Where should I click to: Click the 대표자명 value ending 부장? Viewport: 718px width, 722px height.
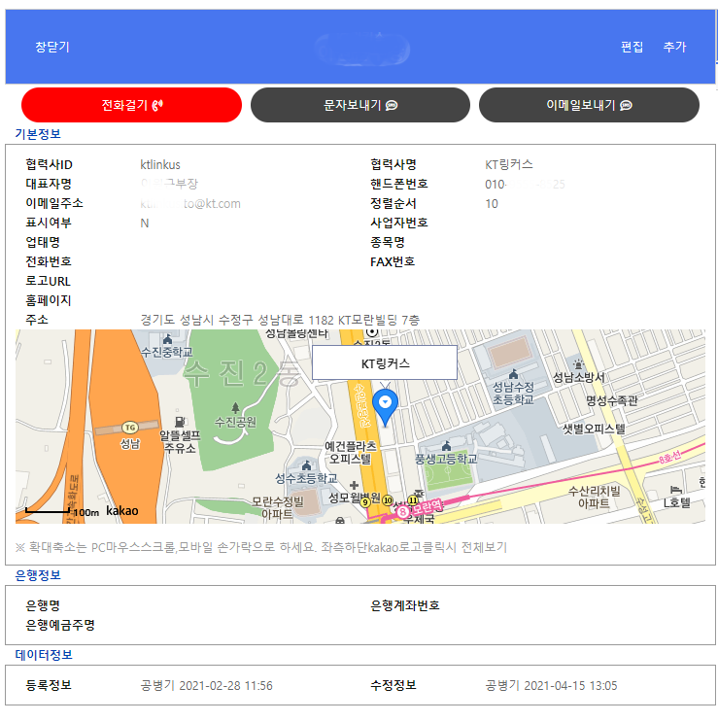[169, 184]
